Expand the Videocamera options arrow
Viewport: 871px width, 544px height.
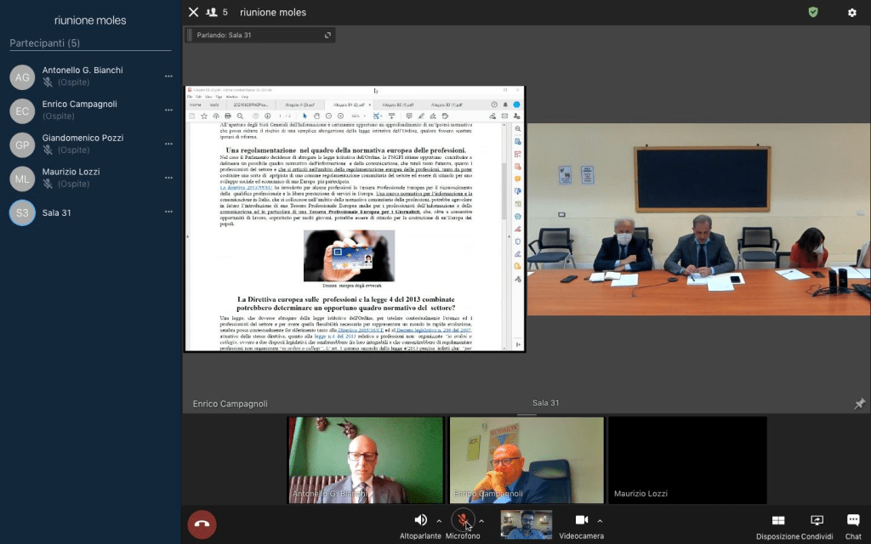click(600, 520)
